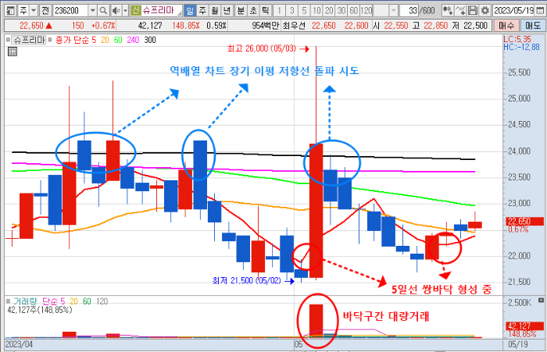Image resolution: width=547 pixels, height=352 pixels.
Task: Click the speaker sound alert icon
Action: [x=116, y=11]
